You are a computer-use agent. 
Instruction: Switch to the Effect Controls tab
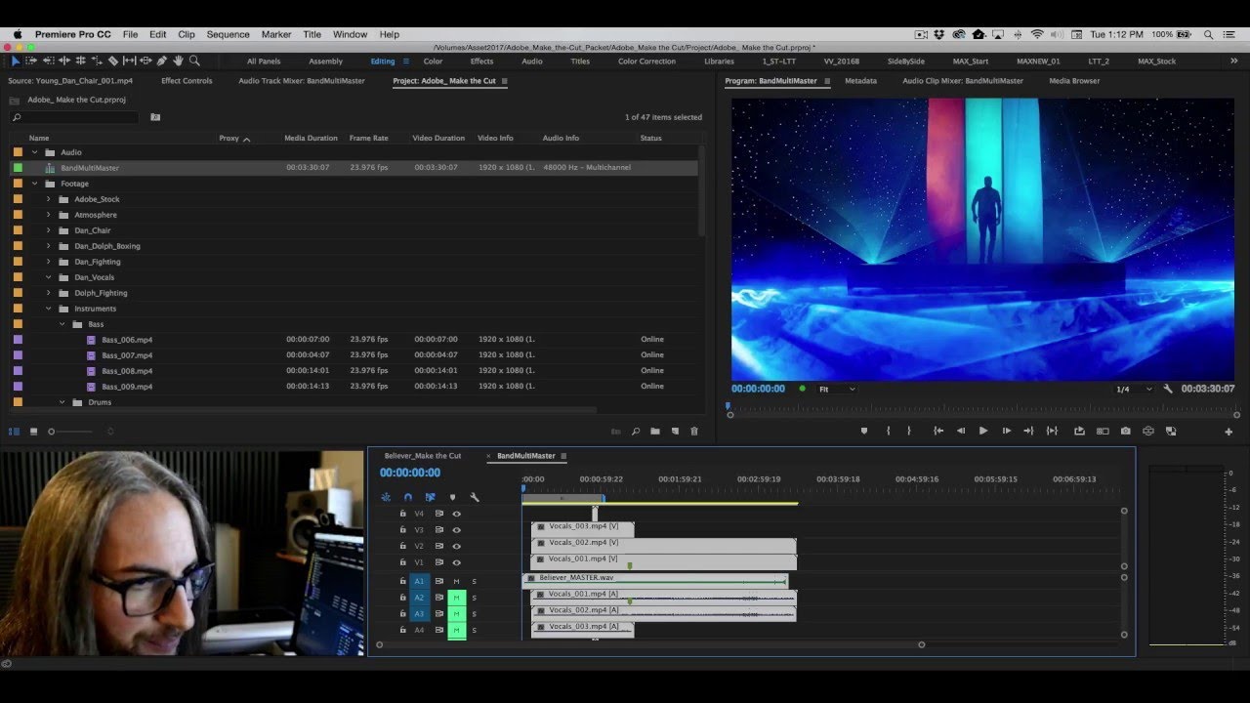point(187,81)
